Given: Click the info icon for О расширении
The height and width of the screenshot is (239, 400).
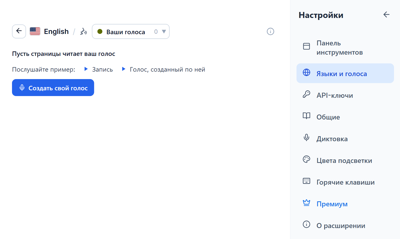Looking at the screenshot, I should (306, 224).
